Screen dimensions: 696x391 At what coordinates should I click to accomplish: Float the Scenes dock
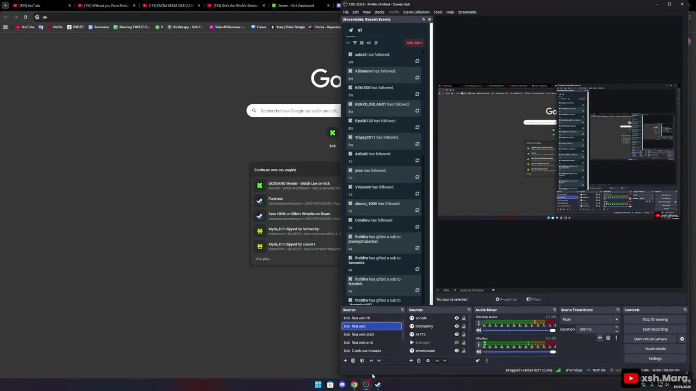pyautogui.click(x=402, y=310)
